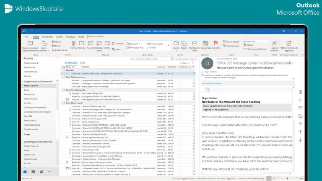Click the Elimina trash icon in the ribbon
Screen dimensions: 322x181
(73, 43)
